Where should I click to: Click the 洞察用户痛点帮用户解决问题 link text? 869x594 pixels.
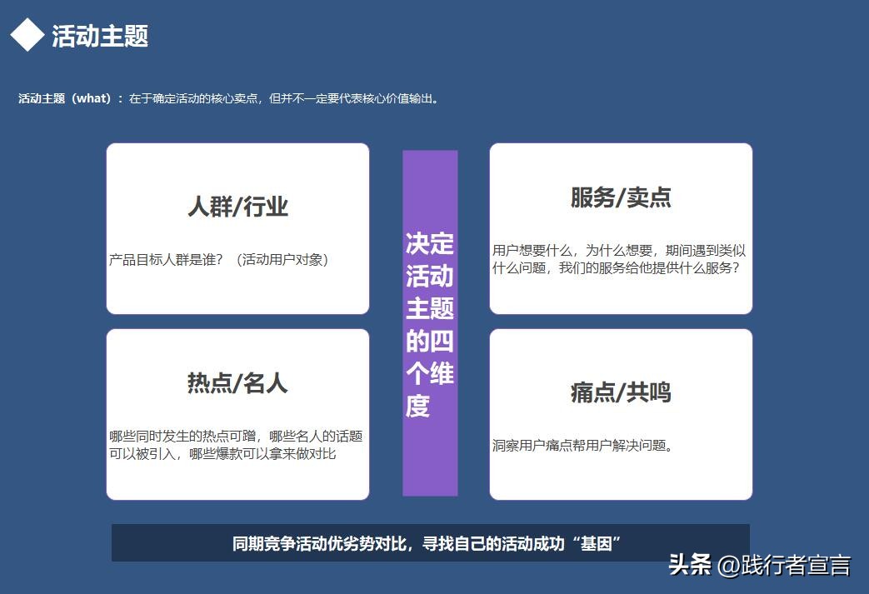(584, 445)
